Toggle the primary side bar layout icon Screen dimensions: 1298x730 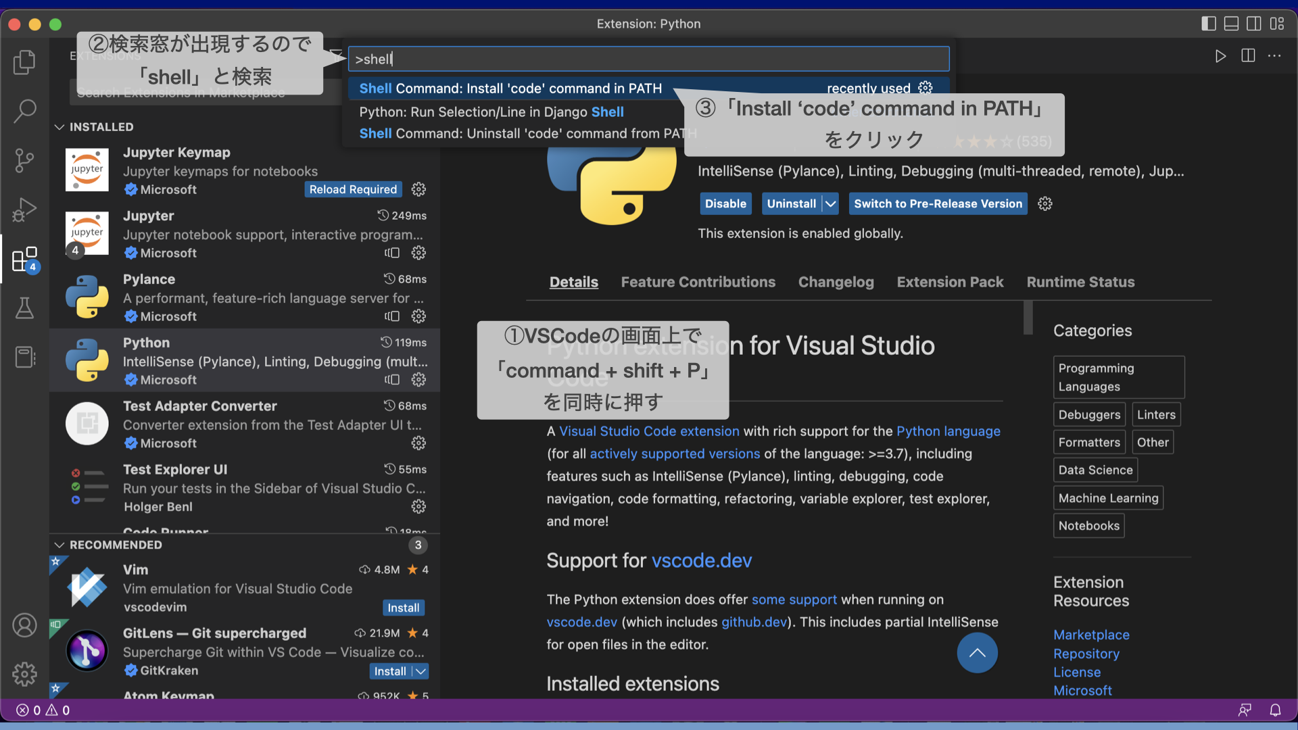(1209, 24)
